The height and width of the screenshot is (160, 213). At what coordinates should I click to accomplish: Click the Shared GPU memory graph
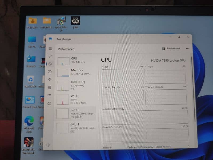click(x=145, y=136)
